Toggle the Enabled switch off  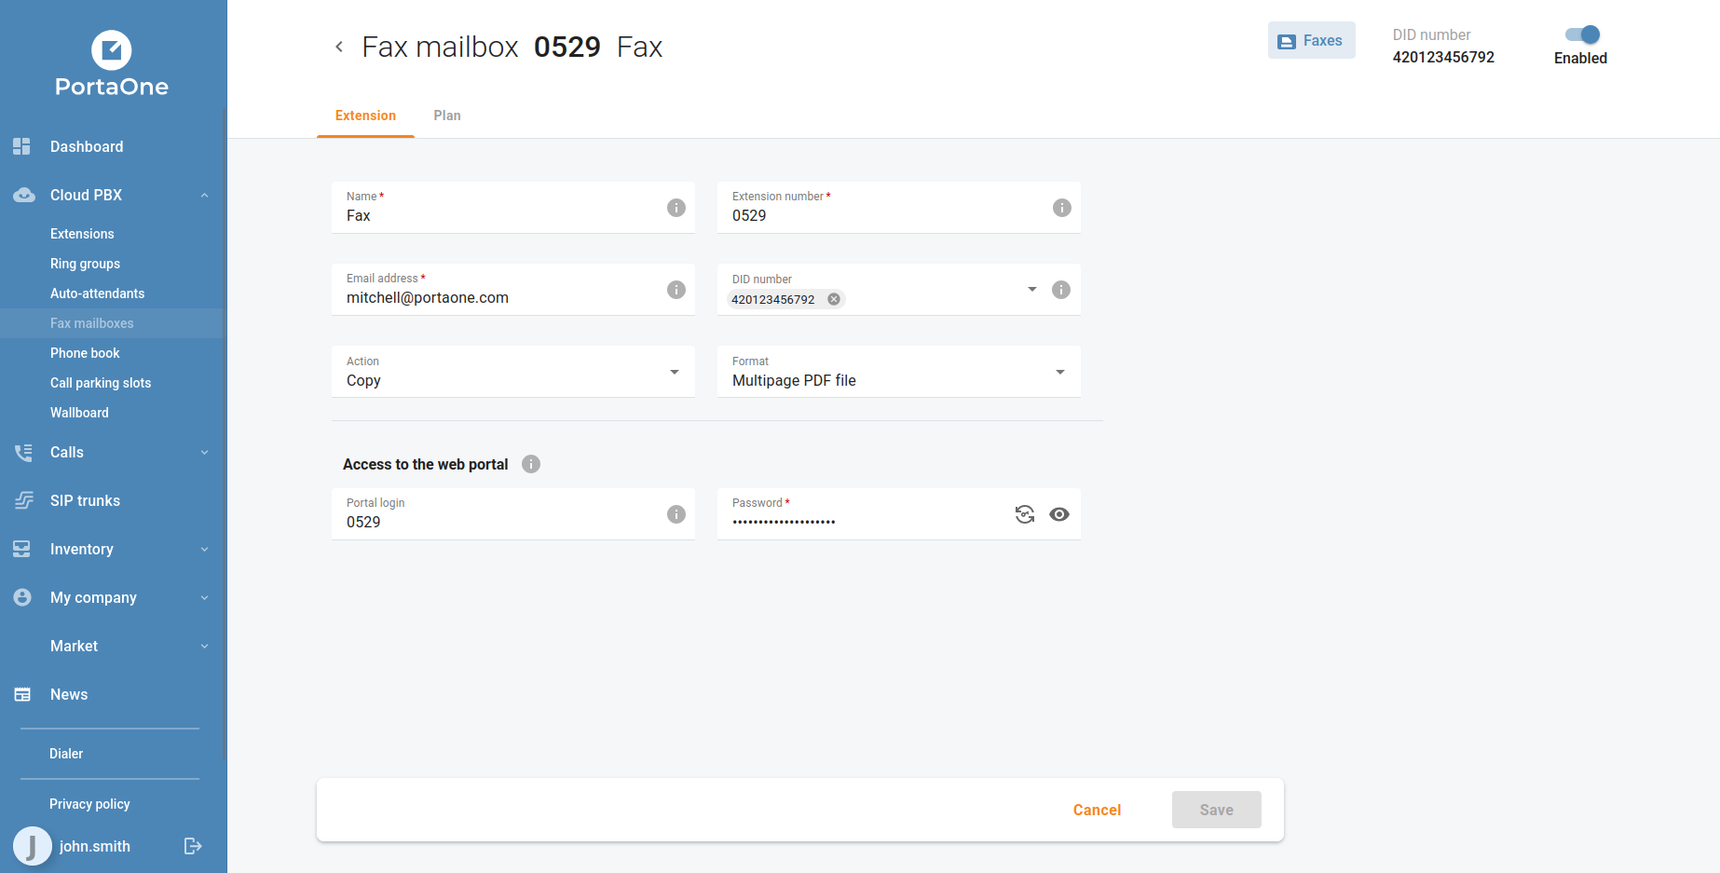coord(1581,35)
